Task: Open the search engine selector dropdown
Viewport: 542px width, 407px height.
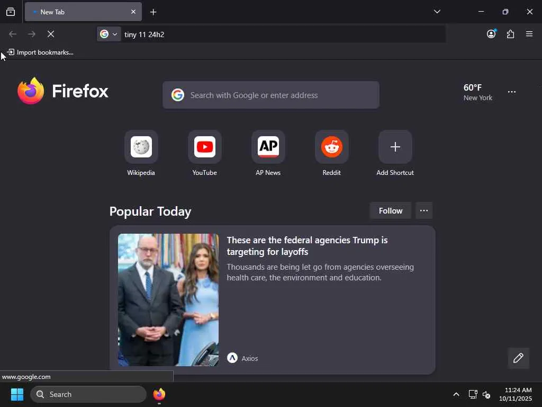Action: (x=109, y=34)
